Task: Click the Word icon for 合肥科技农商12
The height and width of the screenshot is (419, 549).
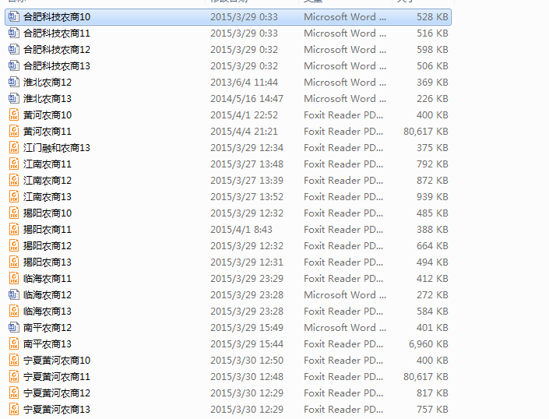Action: click(14, 49)
